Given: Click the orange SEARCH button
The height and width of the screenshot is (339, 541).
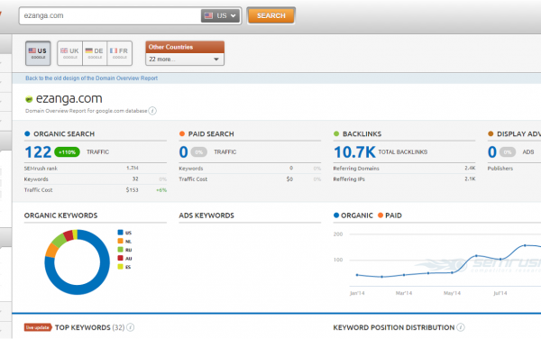Looking at the screenshot, I should tap(270, 16).
